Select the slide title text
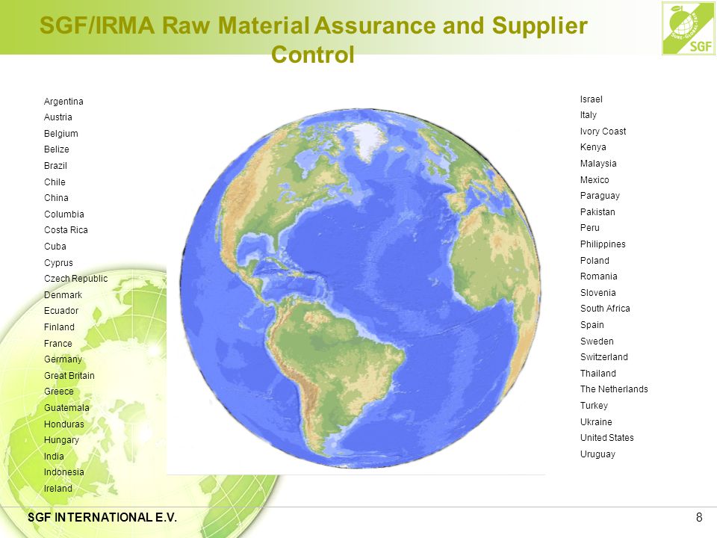The height and width of the screenshot is (538, 717). (313, 40)
